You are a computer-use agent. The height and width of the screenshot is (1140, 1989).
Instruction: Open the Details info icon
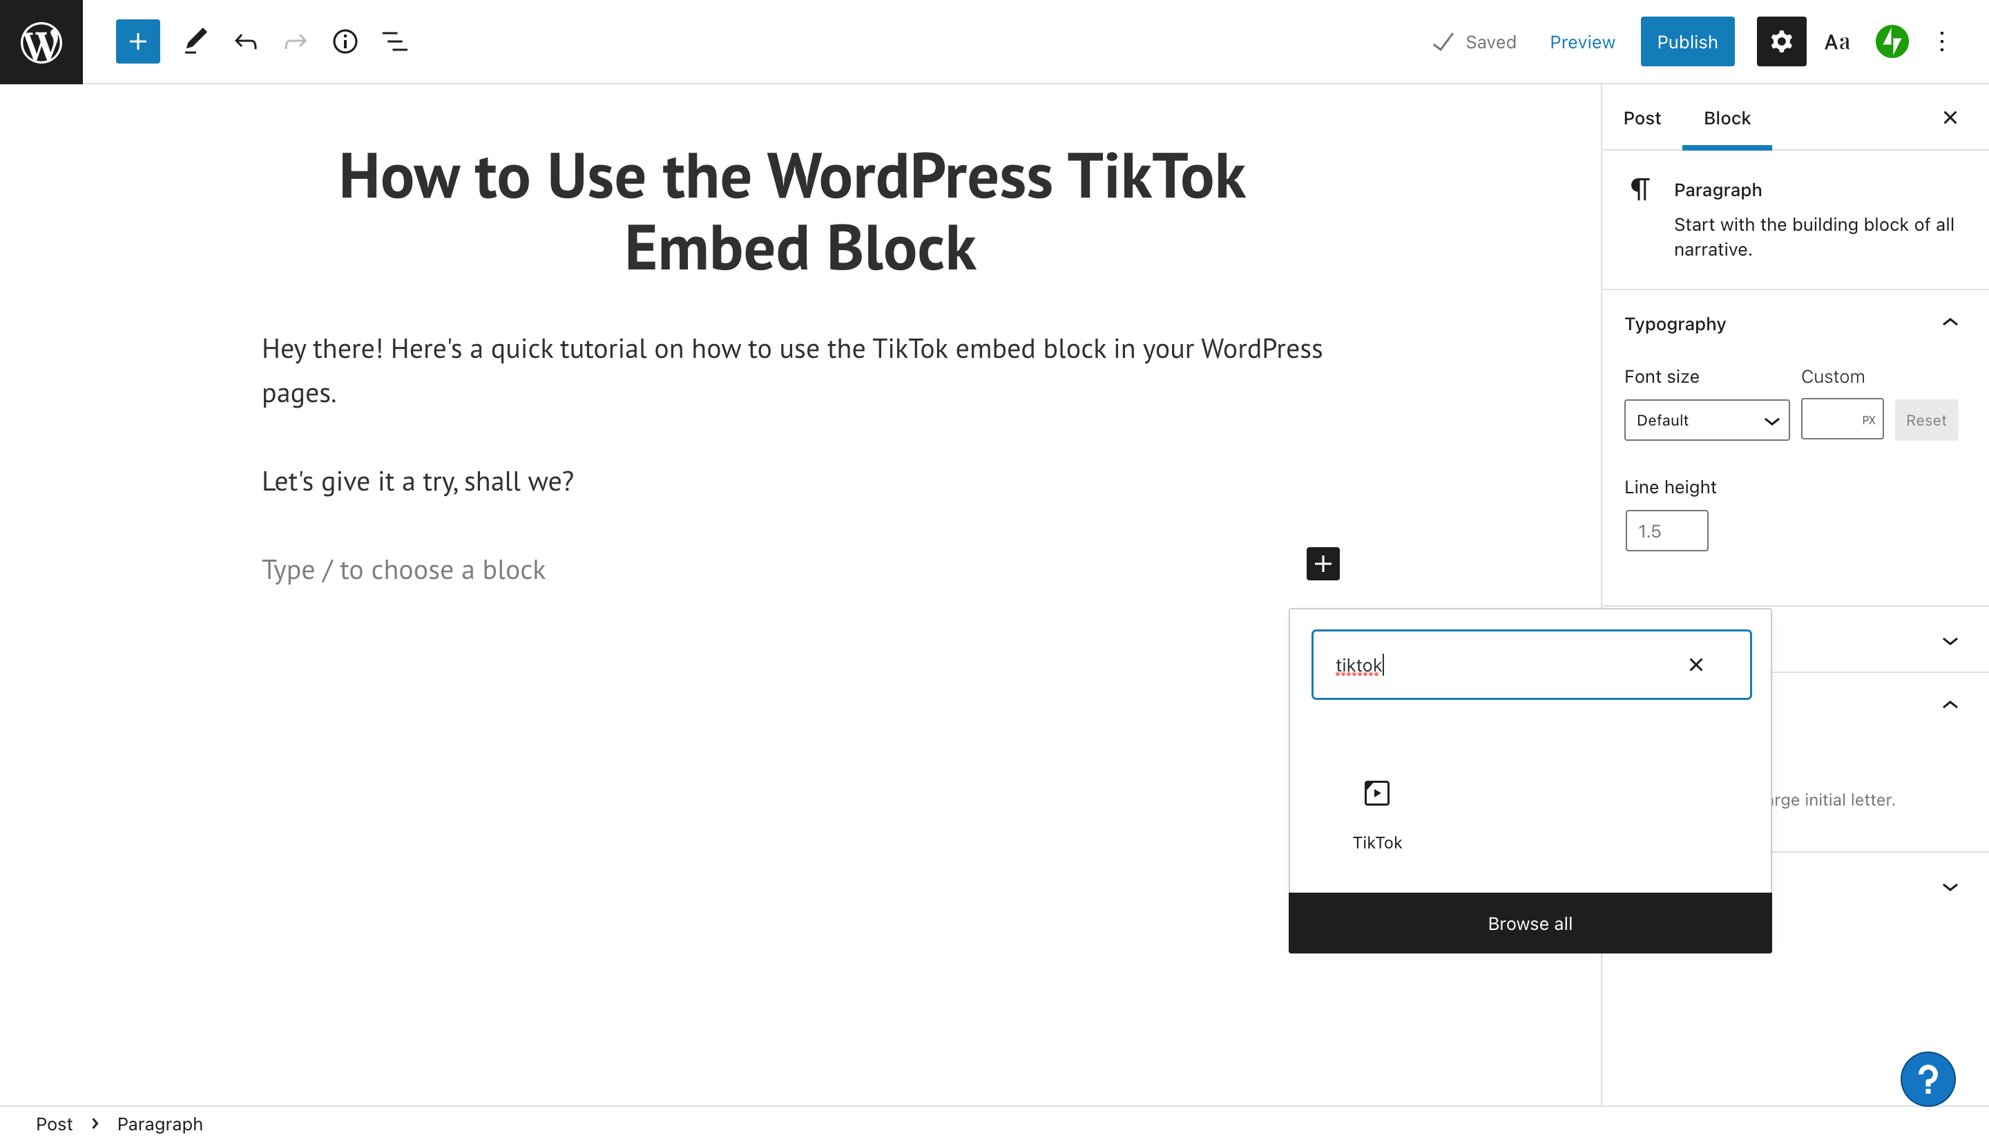[x=345, y=41]
